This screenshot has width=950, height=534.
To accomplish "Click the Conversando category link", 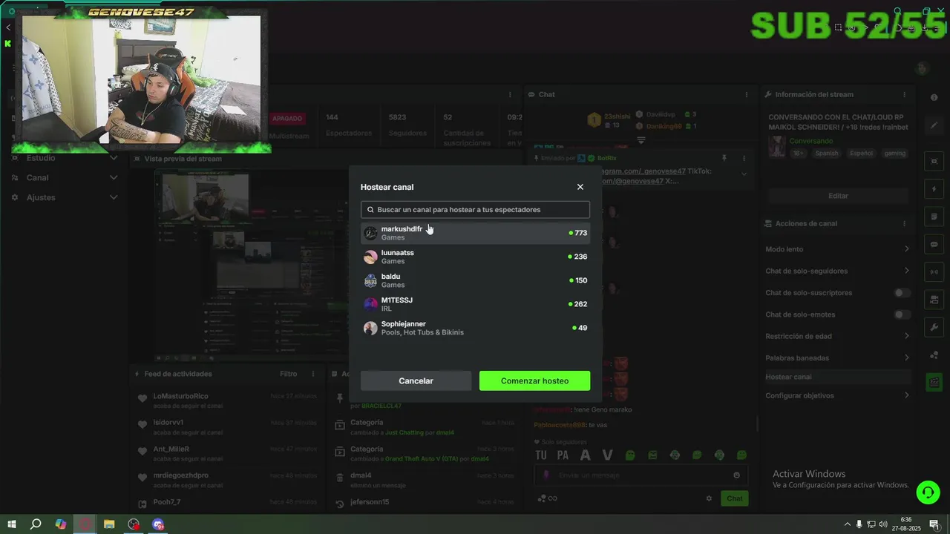I will [811, 141].
